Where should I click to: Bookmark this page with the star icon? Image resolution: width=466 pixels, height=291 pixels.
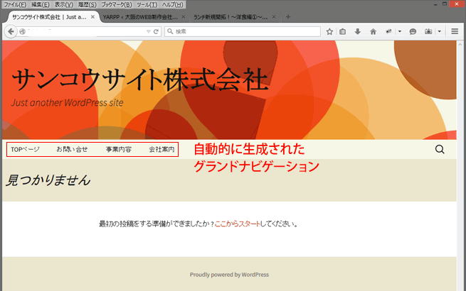(x=329, y=31)
